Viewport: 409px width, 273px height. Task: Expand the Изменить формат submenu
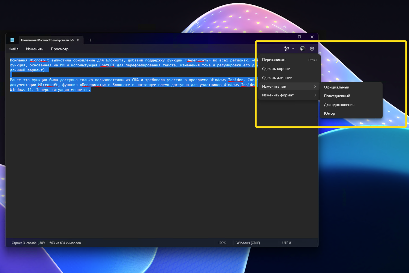click(x=289, y=95)
